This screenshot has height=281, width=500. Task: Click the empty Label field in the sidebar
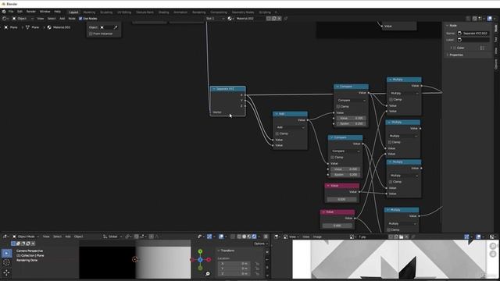click(473, 40)
